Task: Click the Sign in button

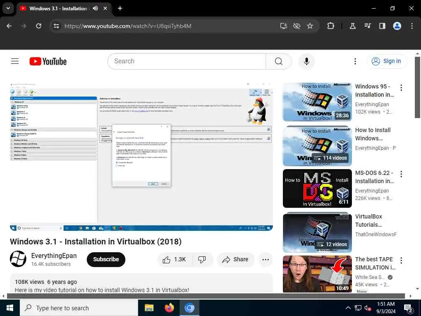Action: [386, 61]
